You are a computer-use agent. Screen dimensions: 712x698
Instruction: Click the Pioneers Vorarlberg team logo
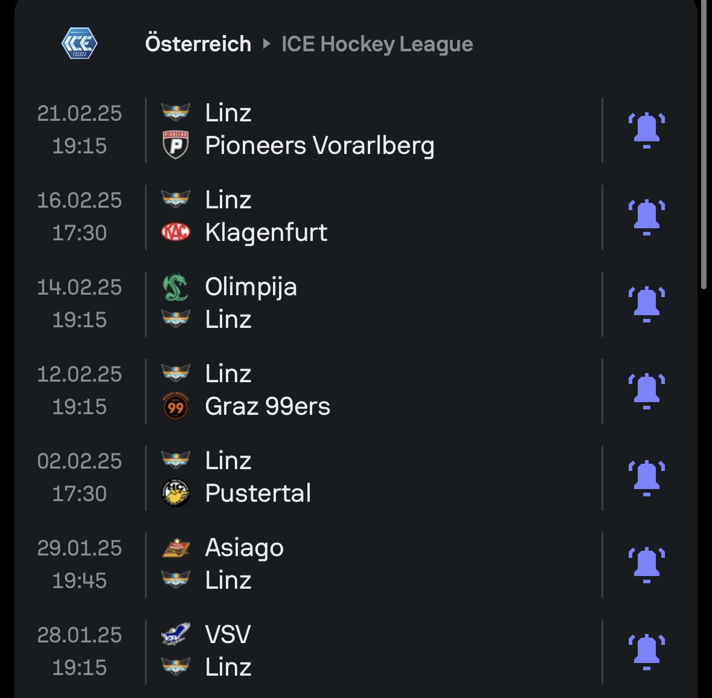click(176, 146)
